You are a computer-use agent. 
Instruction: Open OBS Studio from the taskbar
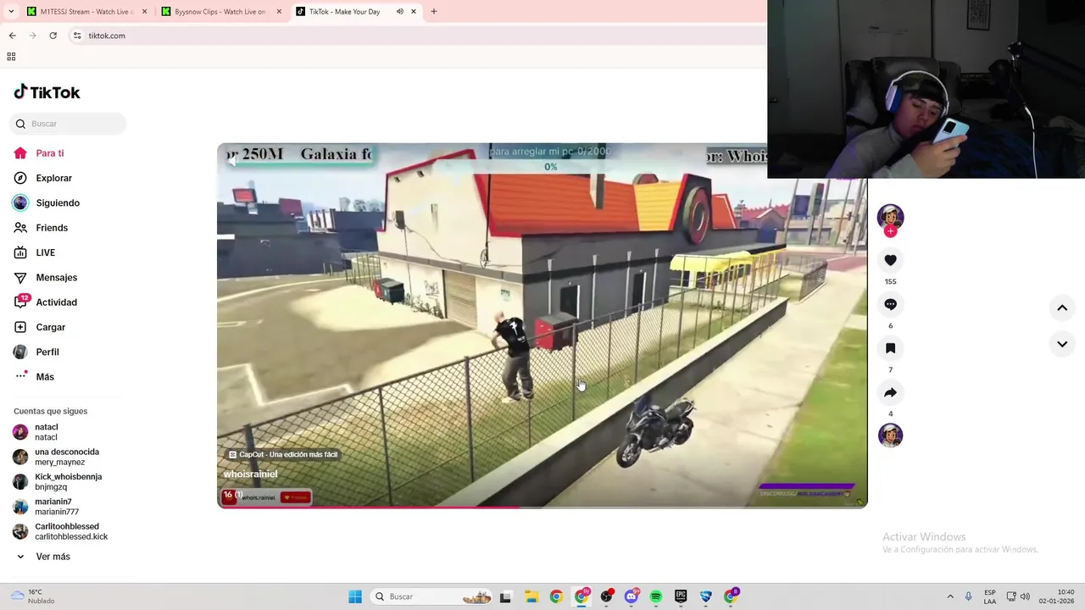click(x=606, y=596)
